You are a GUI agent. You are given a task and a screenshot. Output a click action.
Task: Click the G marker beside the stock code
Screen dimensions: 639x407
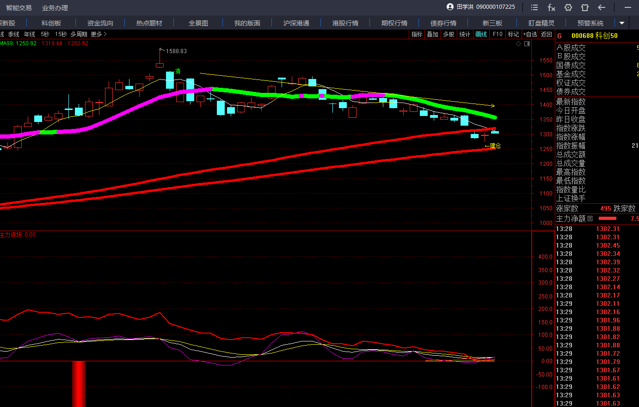(x=559, y=36)
